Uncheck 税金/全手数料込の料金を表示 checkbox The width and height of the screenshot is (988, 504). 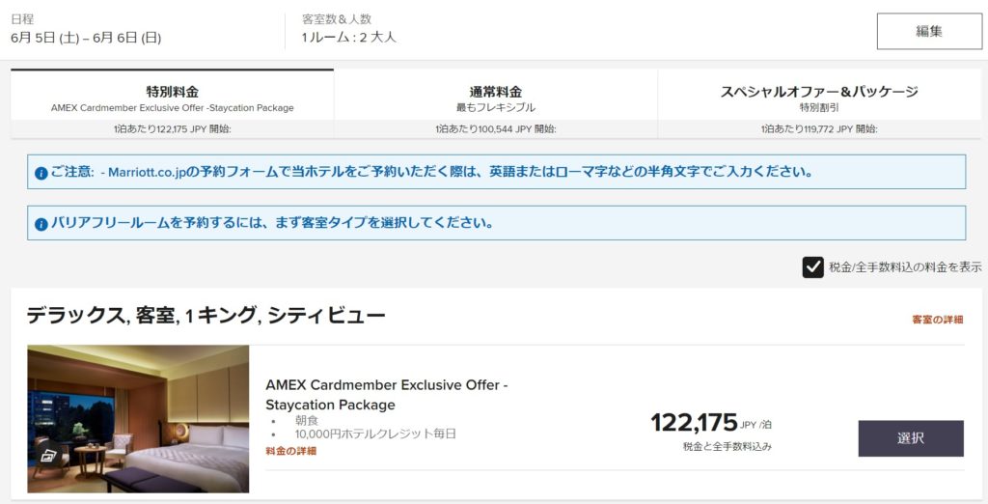[x=812, y=267]
